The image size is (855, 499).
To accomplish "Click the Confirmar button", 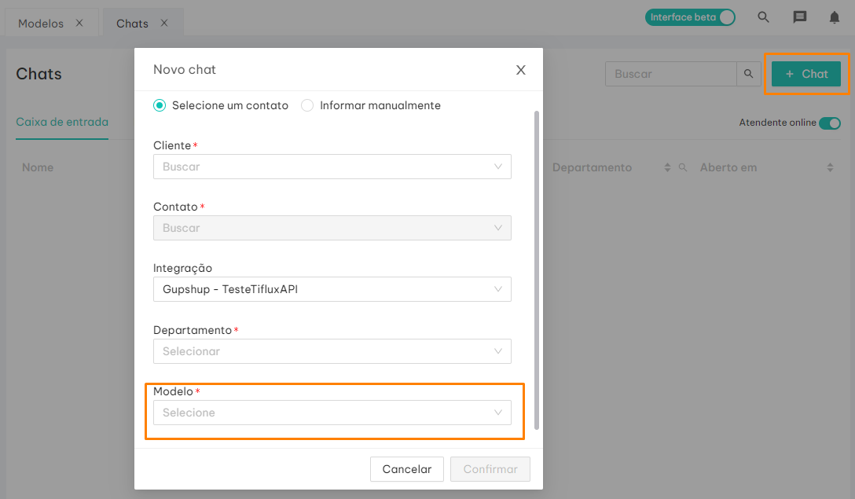I will [x=490, y=469].
